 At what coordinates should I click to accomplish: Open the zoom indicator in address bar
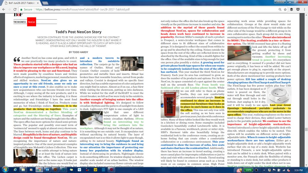click(280, 9)
